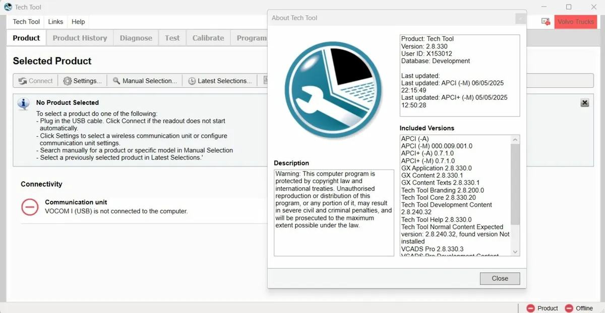This screenshot has width=605, height=313.
Task: Click the Connect toolbar button
Action: click(x=35, y=81)
